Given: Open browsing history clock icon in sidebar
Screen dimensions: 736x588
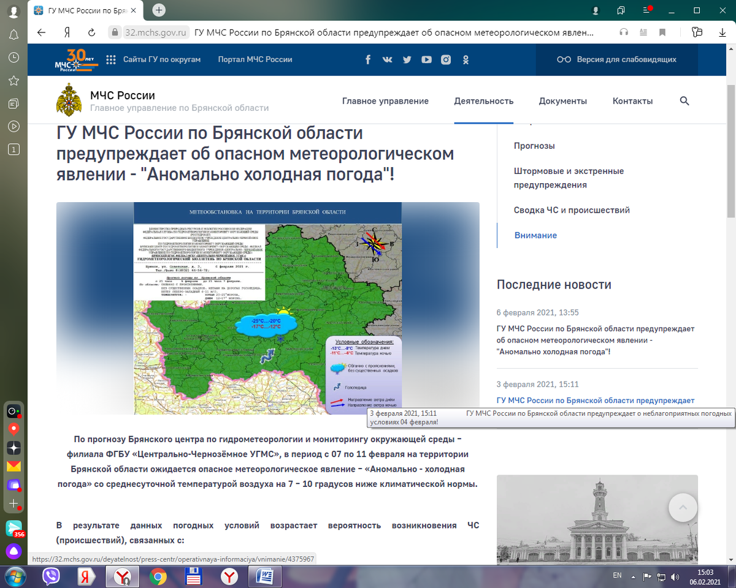Looking at the screenshot, I should point(13,57).
